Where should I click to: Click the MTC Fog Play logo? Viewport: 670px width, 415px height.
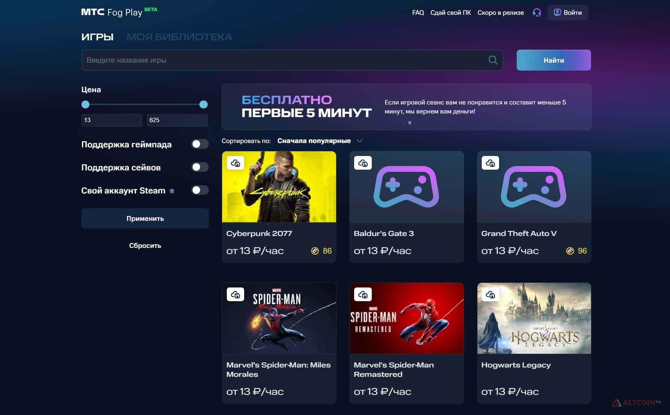point(119,12)
